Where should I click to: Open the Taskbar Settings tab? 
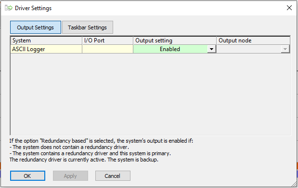click(88, 27)
